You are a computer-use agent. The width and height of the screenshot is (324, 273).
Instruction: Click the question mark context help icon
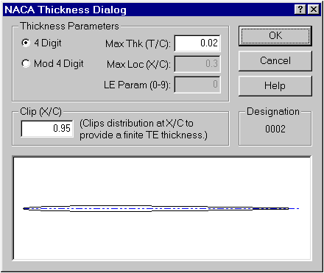(300, 10)
